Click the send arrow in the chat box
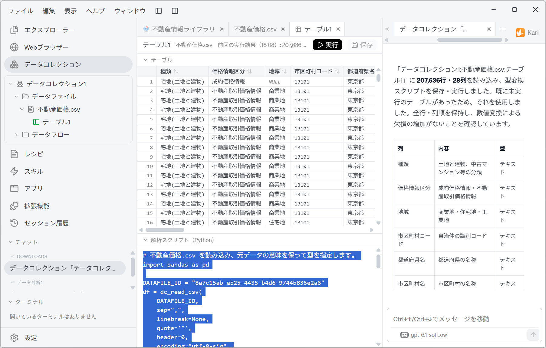The width and height of the screenshot is (546, 348). 533,335
